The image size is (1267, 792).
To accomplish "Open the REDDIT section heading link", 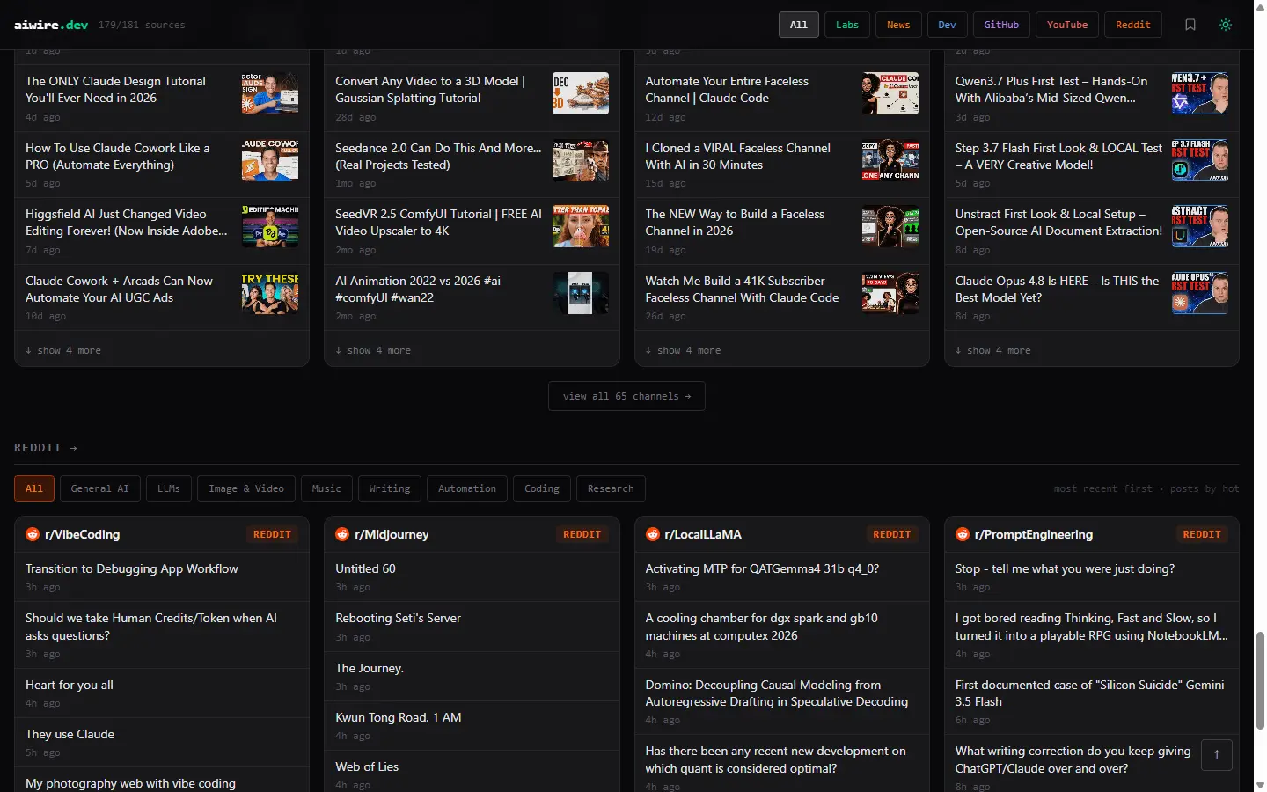I will pos(46,448).
